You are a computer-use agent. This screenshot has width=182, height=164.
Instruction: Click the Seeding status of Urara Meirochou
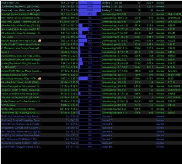(x=112, y=10)
